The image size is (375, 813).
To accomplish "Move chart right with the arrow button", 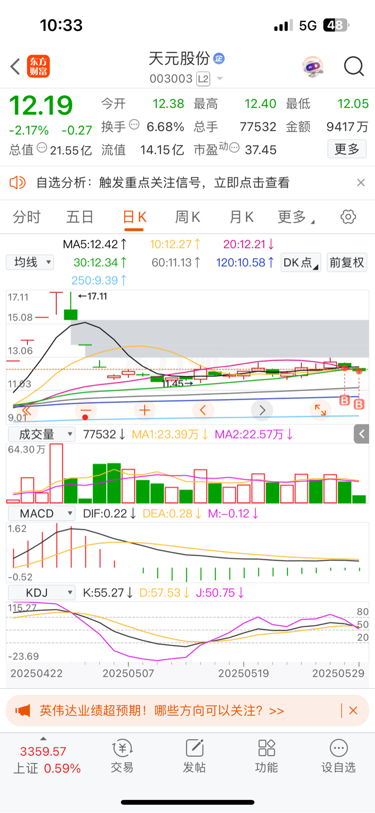I will tap(262, 410).
